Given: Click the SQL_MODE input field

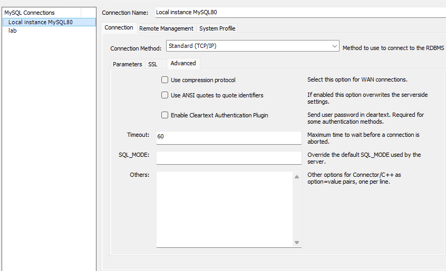Looking at the screenshot, I should point(228,158).
